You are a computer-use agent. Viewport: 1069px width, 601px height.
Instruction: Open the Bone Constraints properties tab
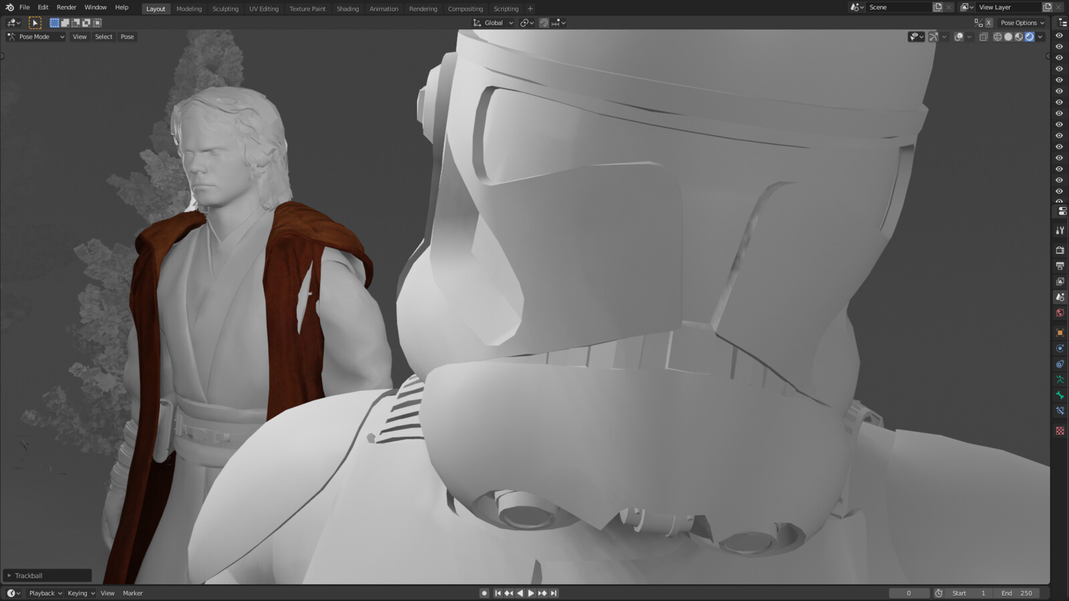pyautogui.click(x=1060, y=411)
